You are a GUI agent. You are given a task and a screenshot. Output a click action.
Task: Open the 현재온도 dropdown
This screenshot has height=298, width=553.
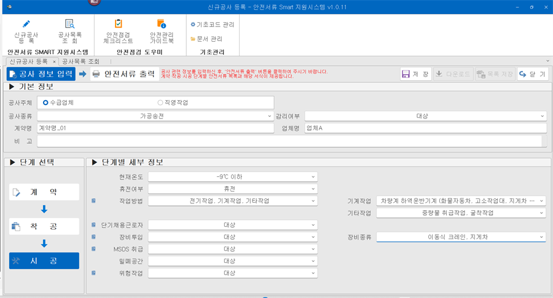(x=233, y=177)
